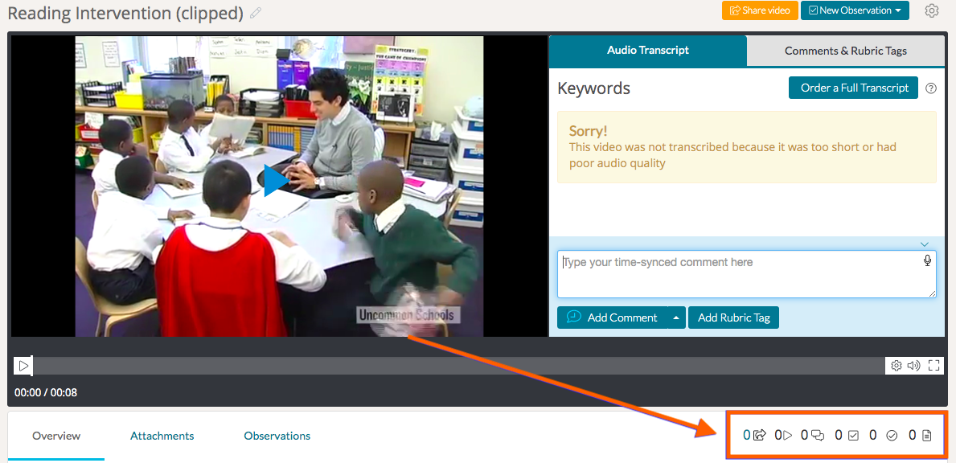This screenshot has height=463, width=956.
Task: Collapse the comment panel with chevron
Action: pos(924,244)
